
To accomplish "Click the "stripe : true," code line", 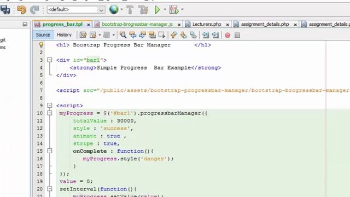I will [x=96, y=143].
